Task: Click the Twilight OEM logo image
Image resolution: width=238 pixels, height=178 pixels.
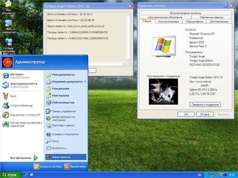Action: 163,92
